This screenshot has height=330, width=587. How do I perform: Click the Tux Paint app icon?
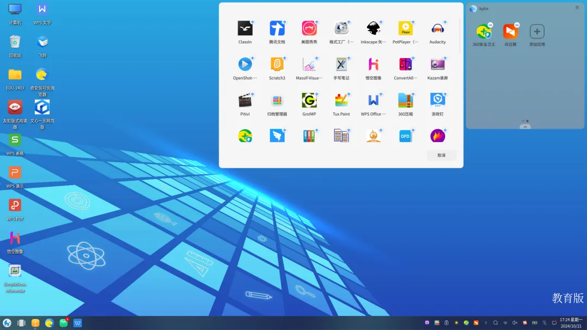pos(341,100)
